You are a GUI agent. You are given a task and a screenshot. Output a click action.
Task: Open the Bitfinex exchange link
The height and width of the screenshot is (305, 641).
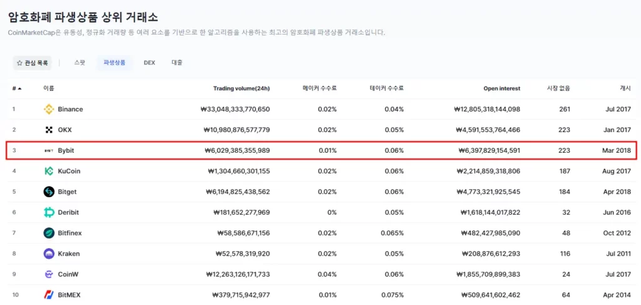[70, 233]
